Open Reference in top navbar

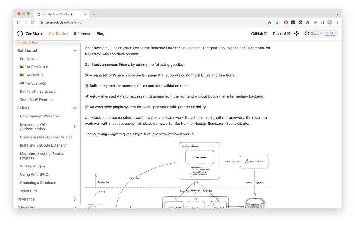tap(83, 34)
